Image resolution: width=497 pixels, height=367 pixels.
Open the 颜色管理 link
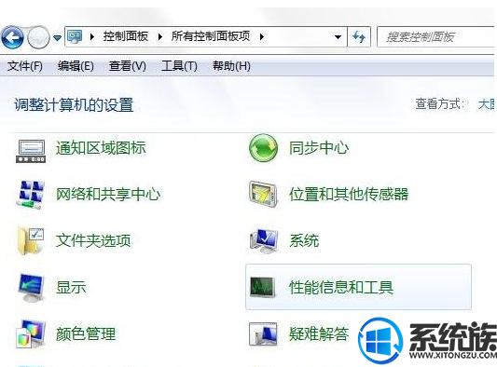tap(86, 333)
